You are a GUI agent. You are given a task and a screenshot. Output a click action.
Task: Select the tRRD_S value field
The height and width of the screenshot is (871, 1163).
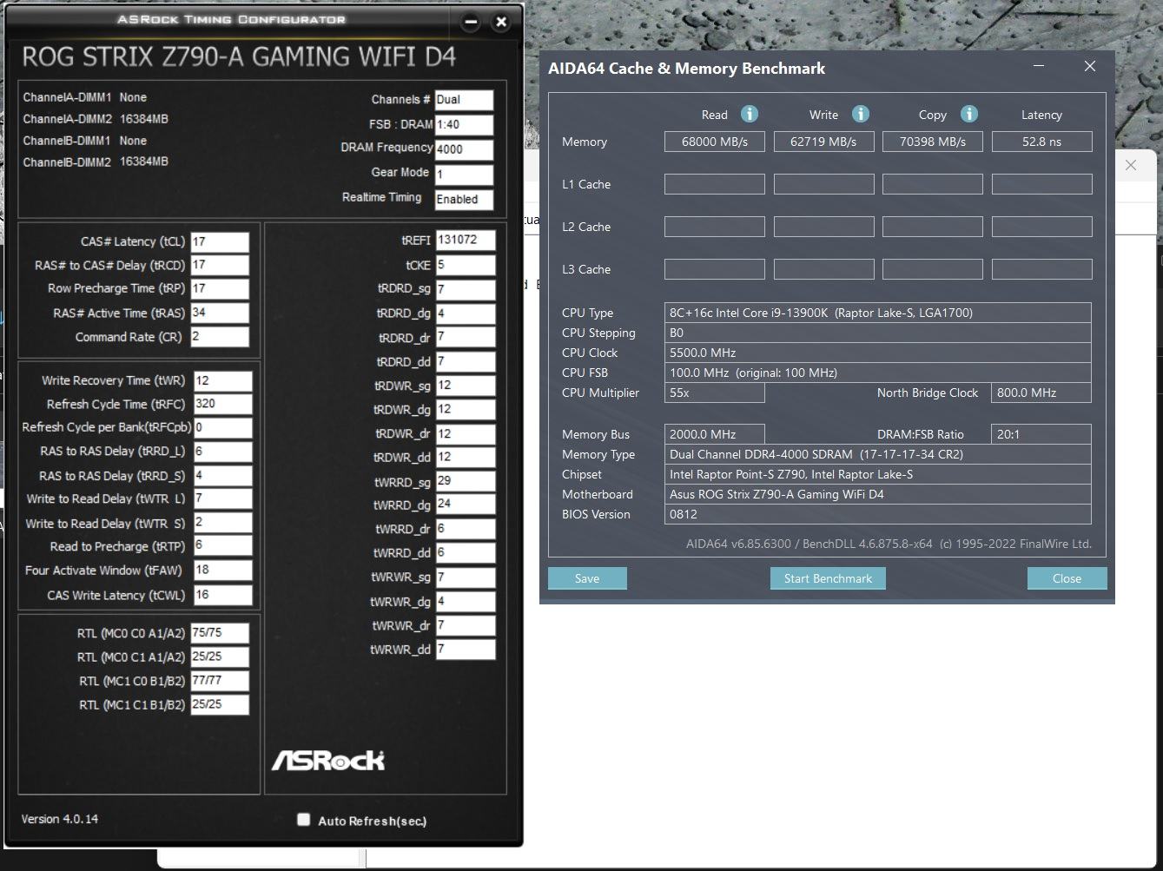click(x=222, y=475)
